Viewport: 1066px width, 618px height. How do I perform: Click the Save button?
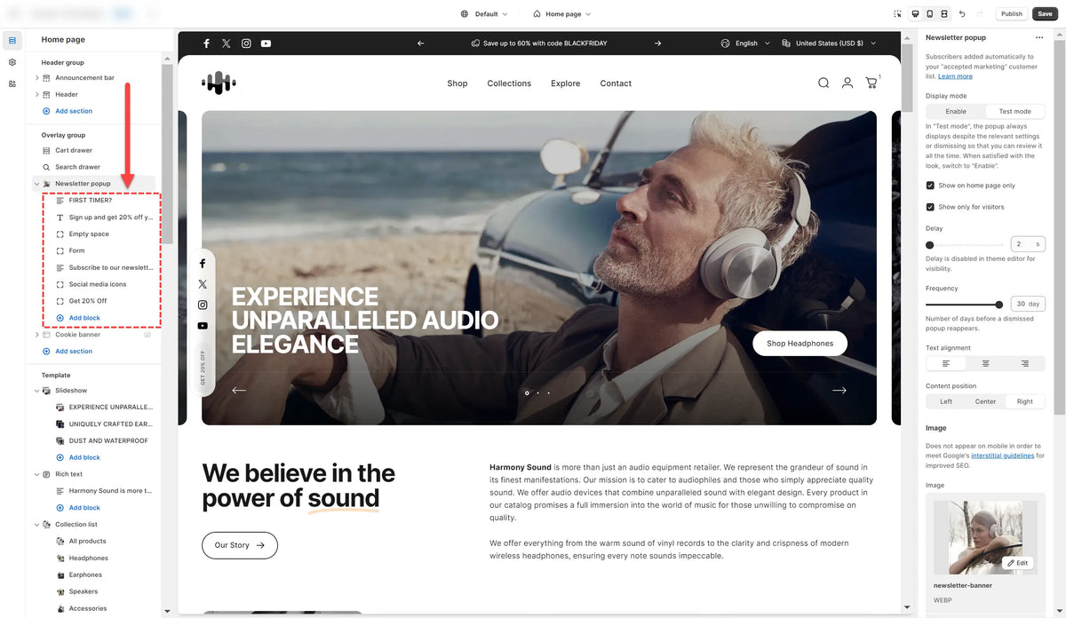point(1045,14)
